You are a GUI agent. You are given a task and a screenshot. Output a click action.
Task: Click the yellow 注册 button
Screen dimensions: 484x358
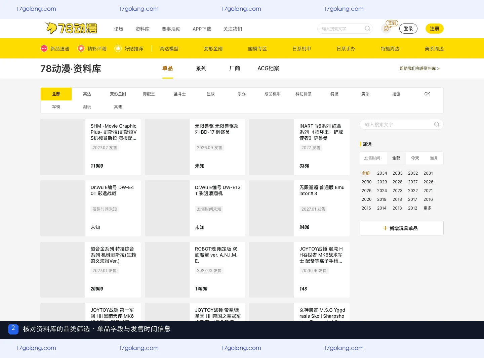(435, 29)
